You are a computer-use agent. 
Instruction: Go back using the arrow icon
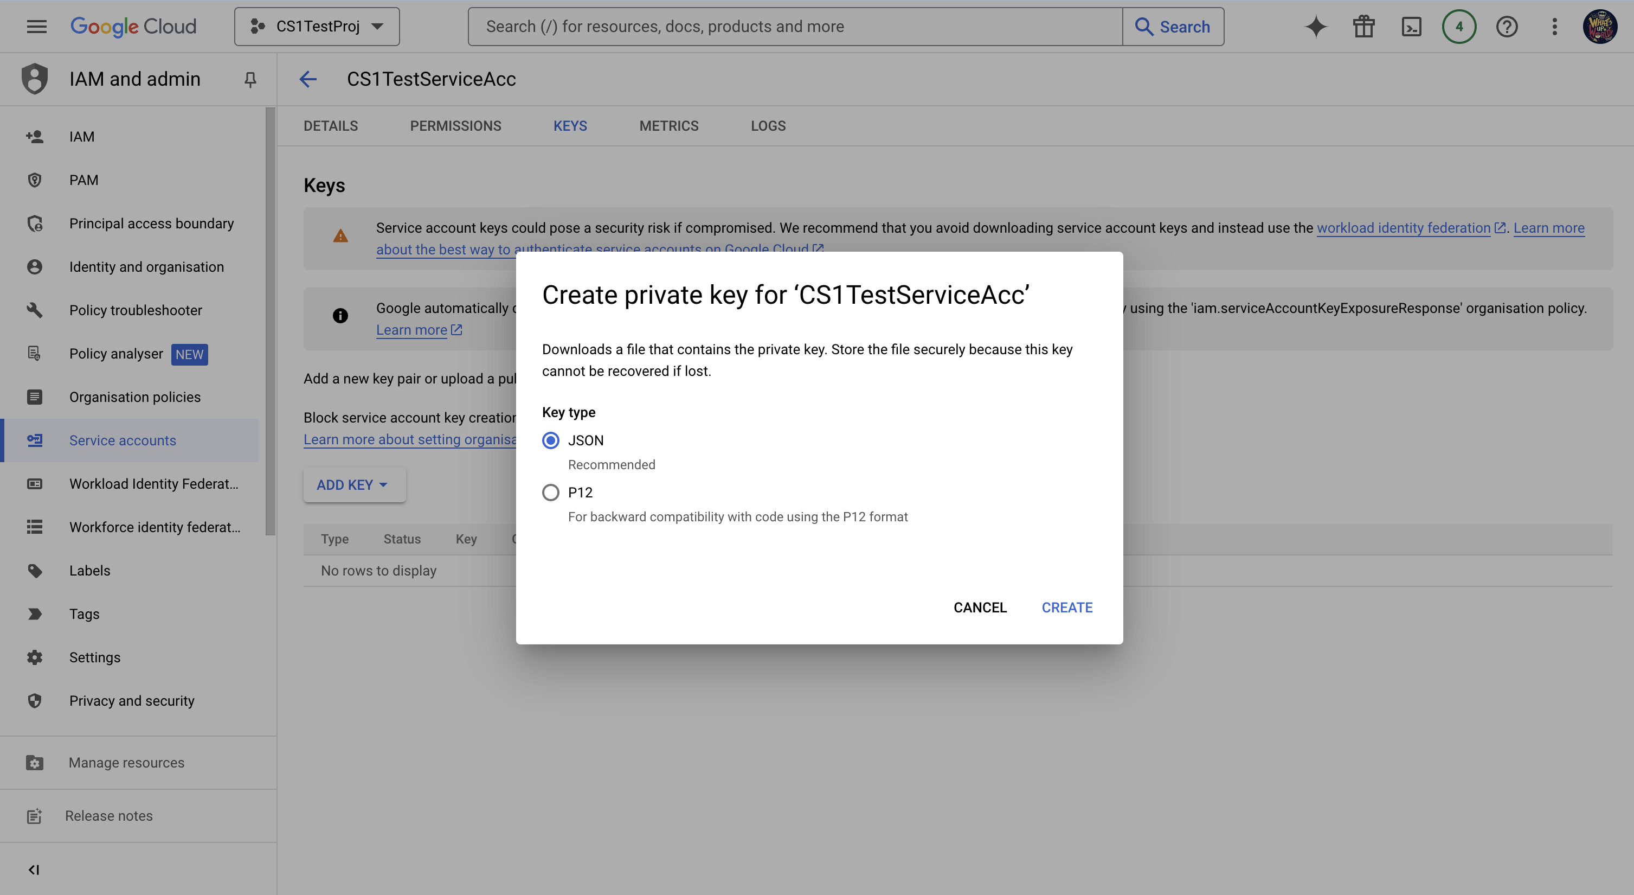(308, 79)
